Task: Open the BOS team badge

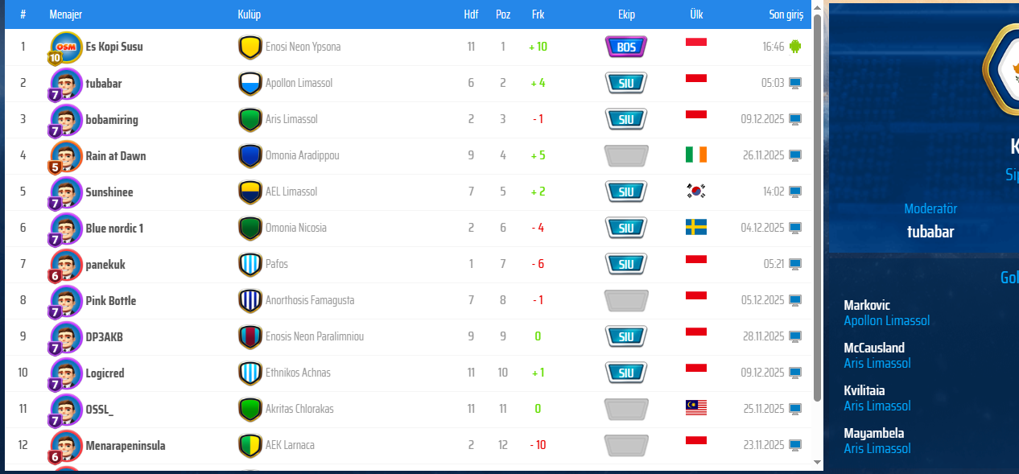Action: pos(625,47)
